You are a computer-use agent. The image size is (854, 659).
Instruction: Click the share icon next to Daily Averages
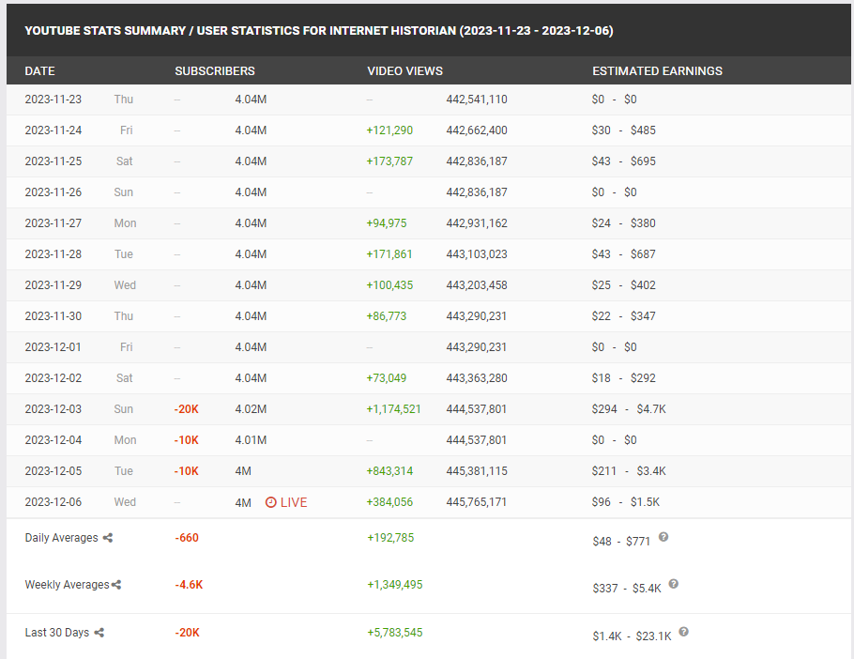coord(108,538)
